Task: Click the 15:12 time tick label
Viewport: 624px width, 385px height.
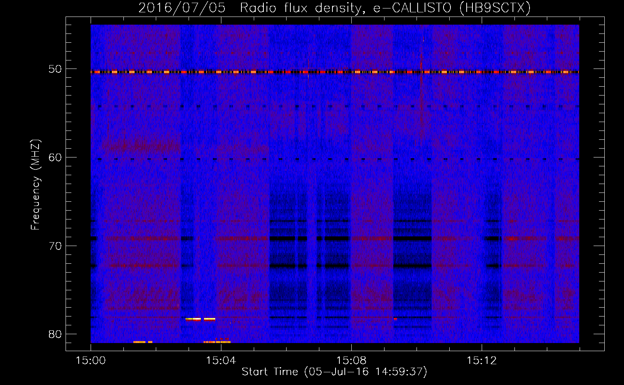Action: click(482, 361)
